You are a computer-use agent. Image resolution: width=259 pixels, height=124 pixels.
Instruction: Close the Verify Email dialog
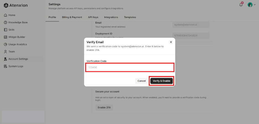pos(171,42)
